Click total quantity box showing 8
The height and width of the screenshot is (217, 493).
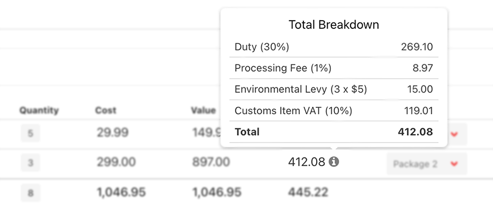coord(30,192)
